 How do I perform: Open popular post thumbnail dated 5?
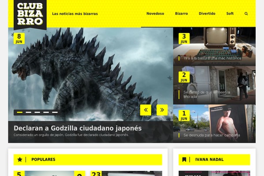pos(49,173)
